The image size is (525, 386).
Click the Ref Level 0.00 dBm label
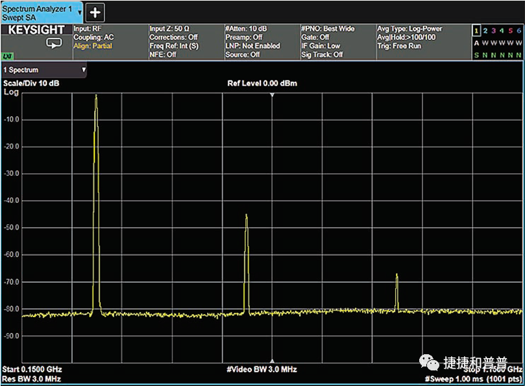pos(262,84)
